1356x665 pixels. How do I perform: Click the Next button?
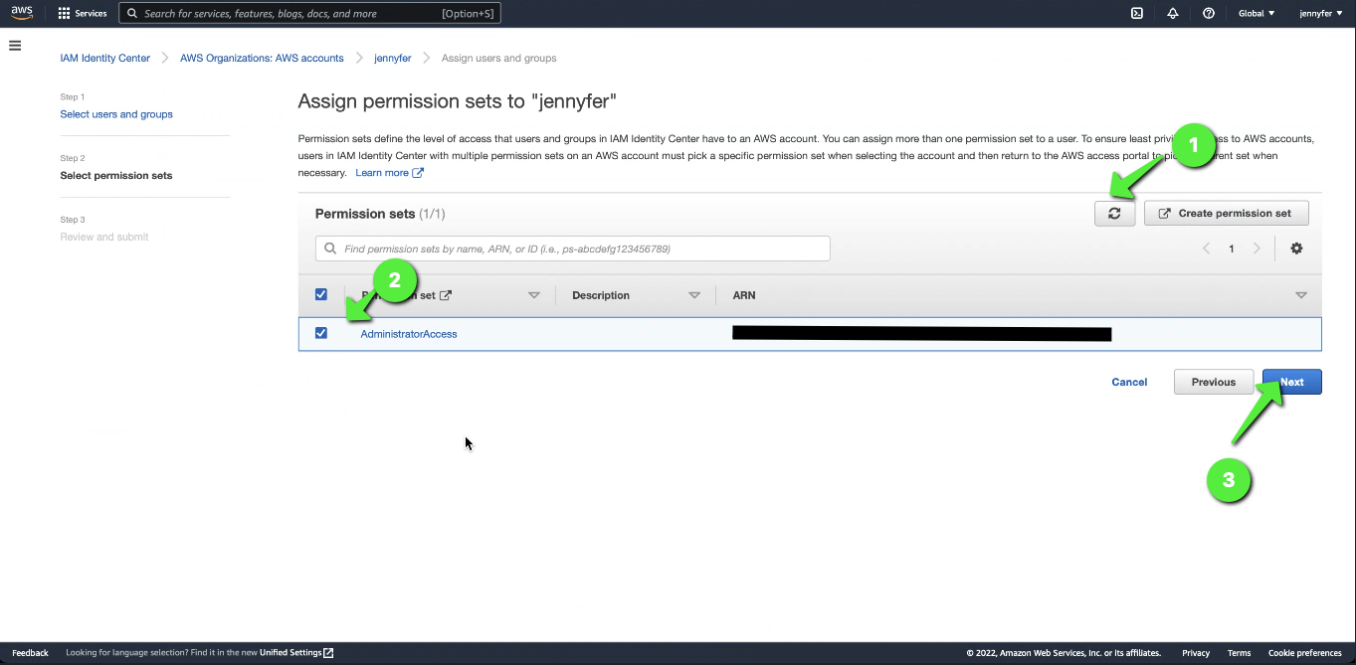click(1291, 382)
